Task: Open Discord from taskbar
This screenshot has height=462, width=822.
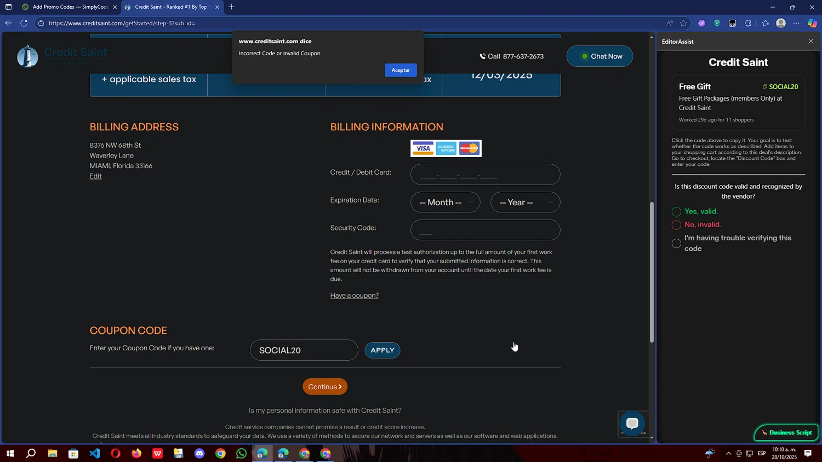Action: [199, 454]
